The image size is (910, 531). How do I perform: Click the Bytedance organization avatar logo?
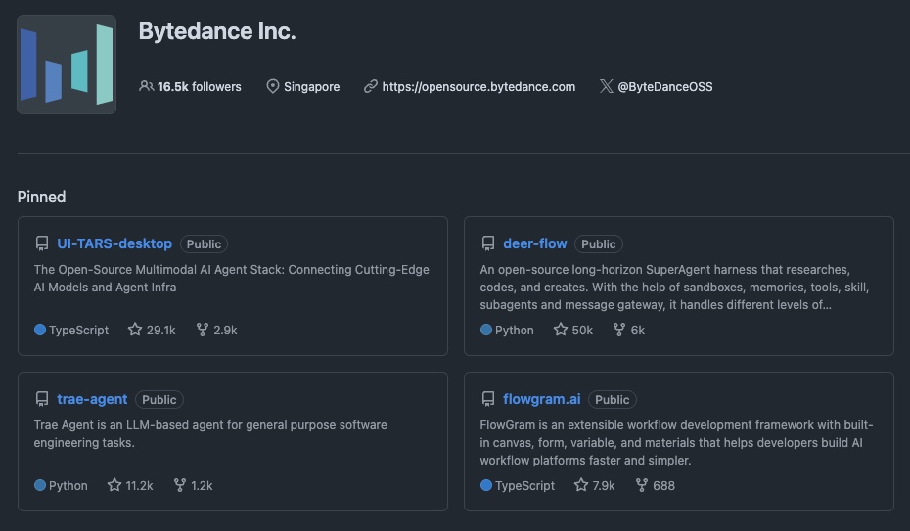pos(67,65)
